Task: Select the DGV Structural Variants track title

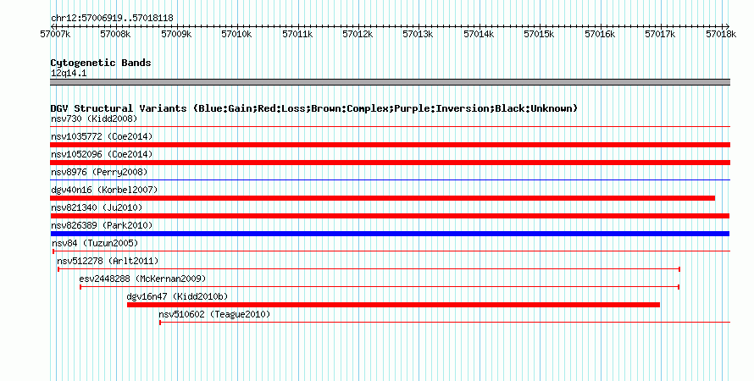Action: 313,108
